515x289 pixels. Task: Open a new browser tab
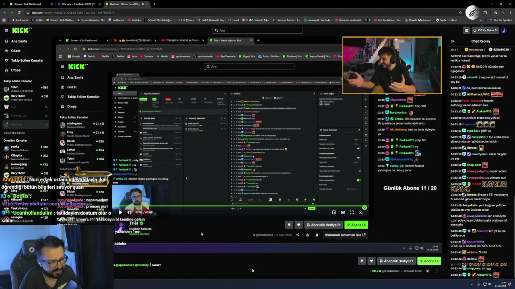pos(154,4)
